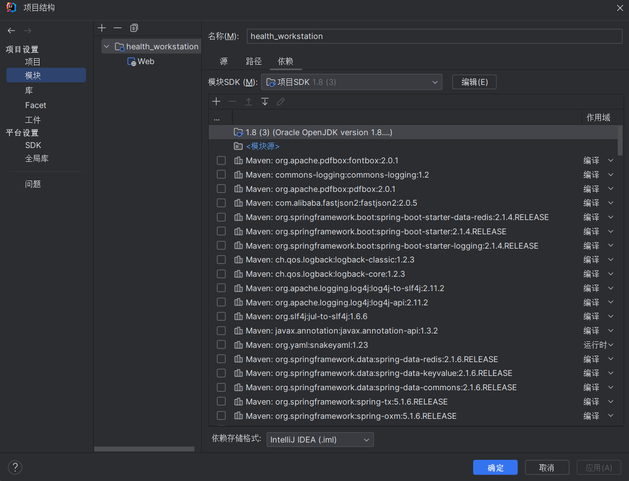629x481 pixels.
Task: Add a new module with plus icon
Action: 102,28
